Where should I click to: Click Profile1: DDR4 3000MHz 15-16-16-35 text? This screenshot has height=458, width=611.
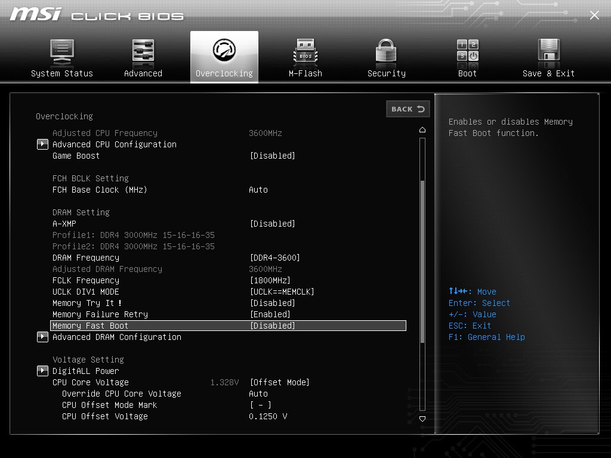click(x=133, y=235)
